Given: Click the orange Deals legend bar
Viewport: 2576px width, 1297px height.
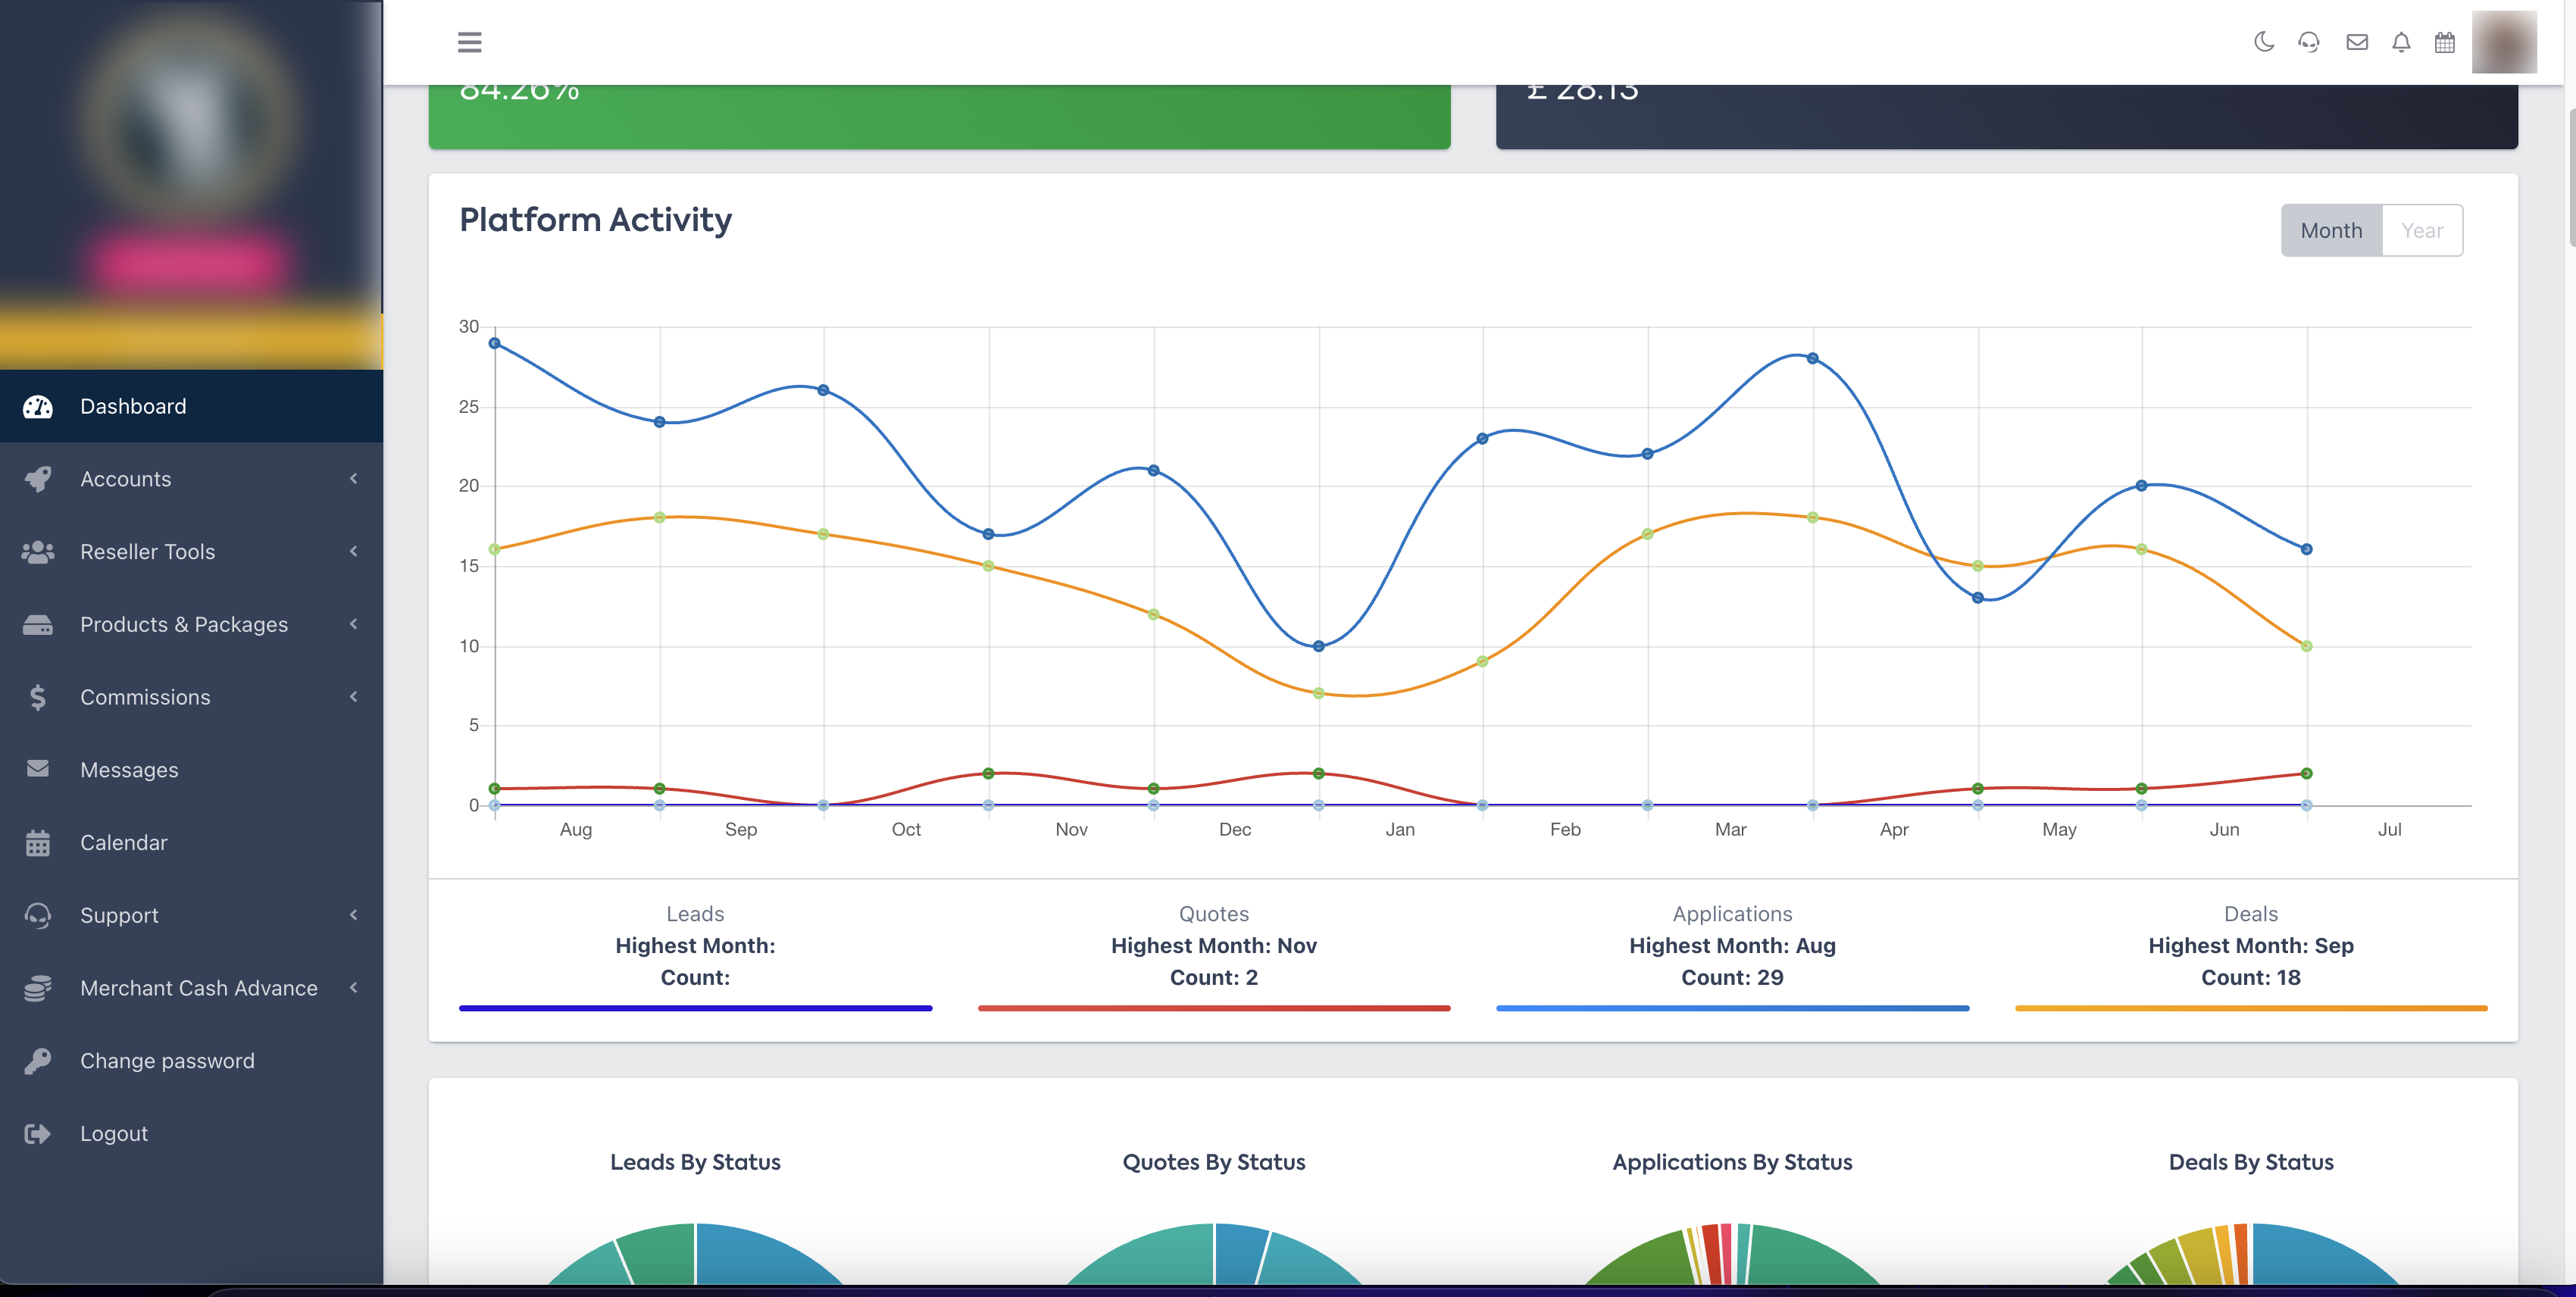Looking at the screenshot, I should 2250,1008.
